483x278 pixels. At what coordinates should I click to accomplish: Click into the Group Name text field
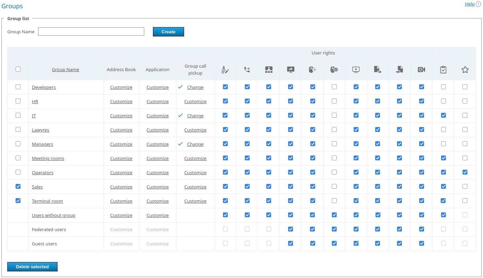[91, 32]
